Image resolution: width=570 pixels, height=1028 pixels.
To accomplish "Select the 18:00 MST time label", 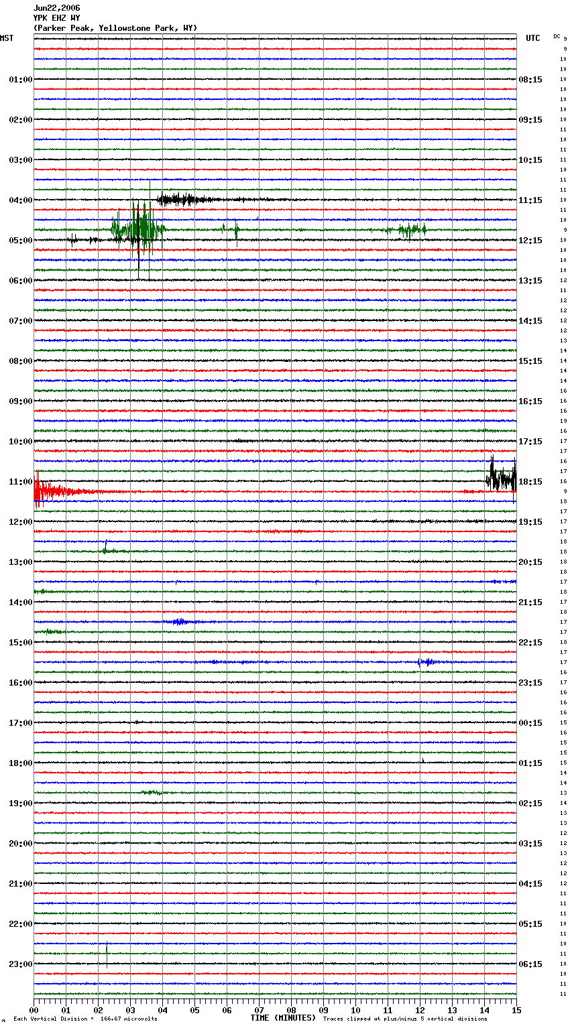I will 21,763.
